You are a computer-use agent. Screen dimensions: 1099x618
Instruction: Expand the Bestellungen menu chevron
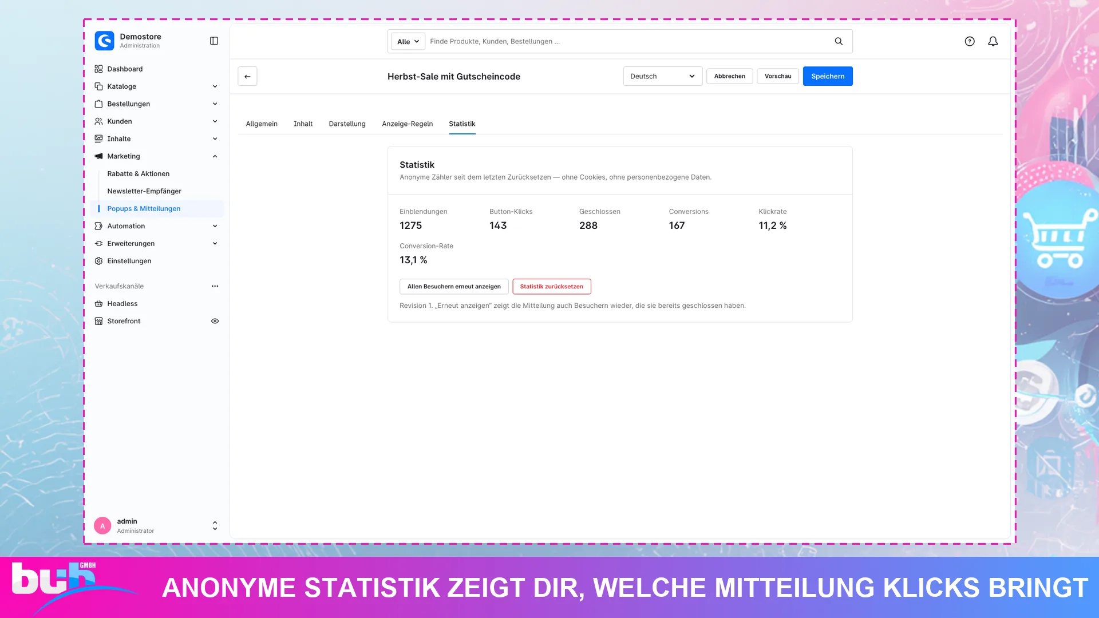215,104
